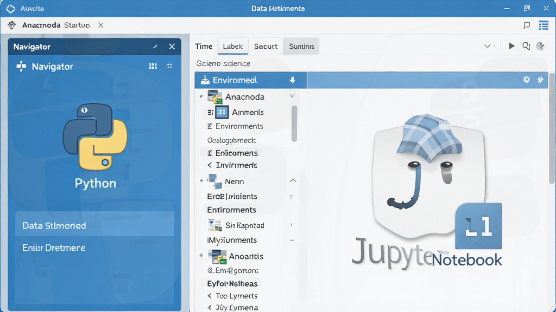Screen dimensions: 556x312
Task: Click the Python logo in Navigator
Action: (95, 137)
